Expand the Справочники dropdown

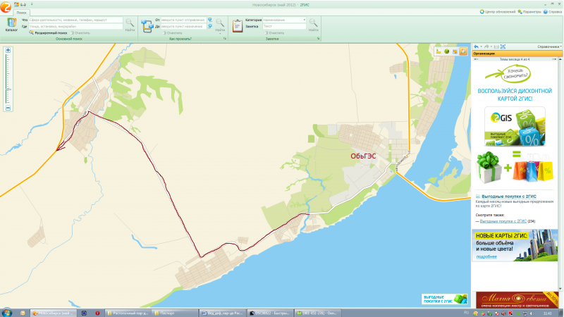click(x=549, y=46)
